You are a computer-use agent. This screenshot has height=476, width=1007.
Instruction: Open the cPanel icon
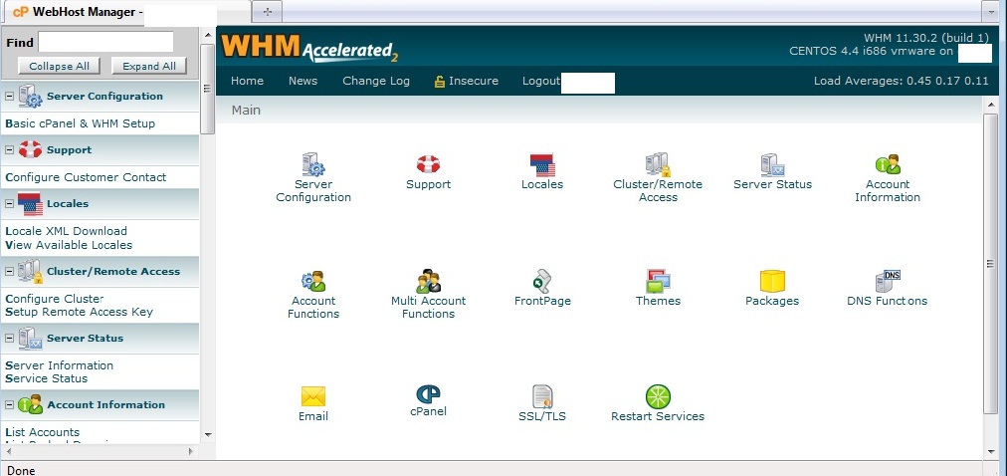(428, 393)
